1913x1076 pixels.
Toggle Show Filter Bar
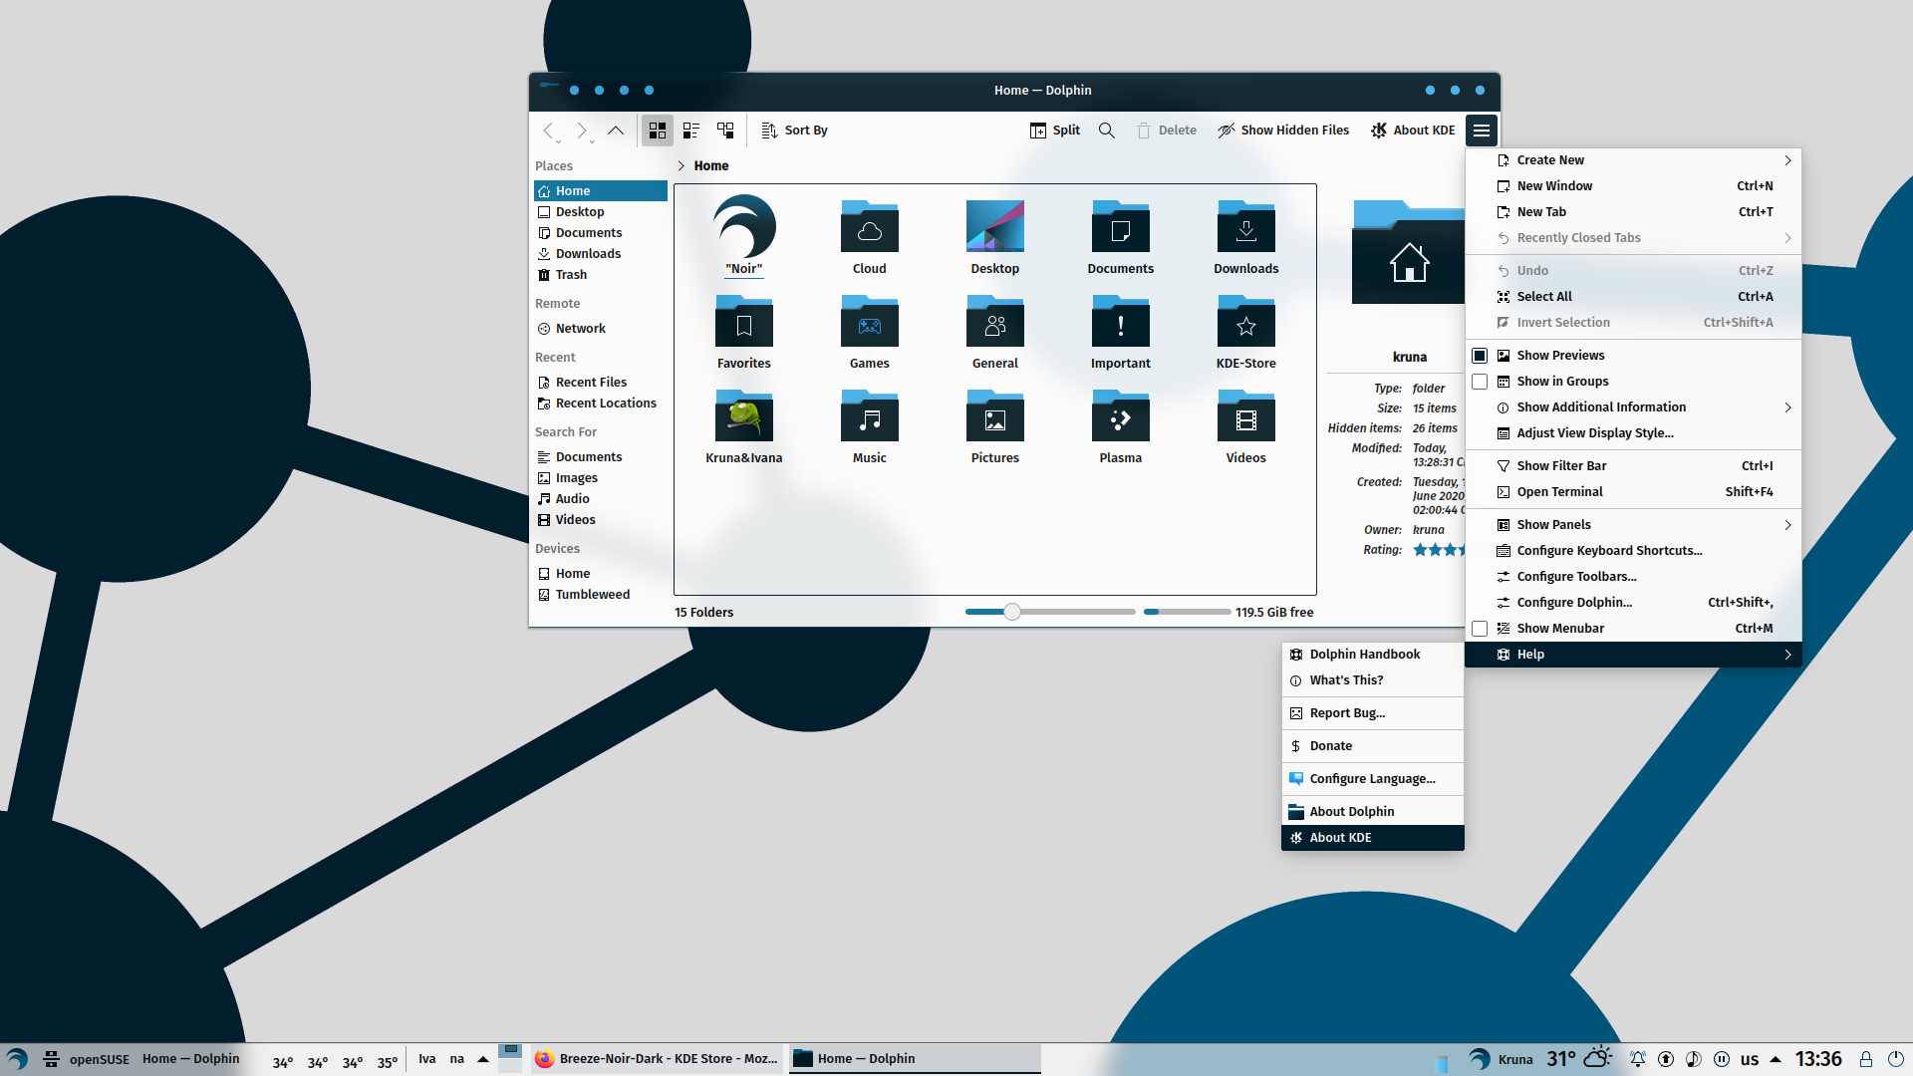[1633, 466]
